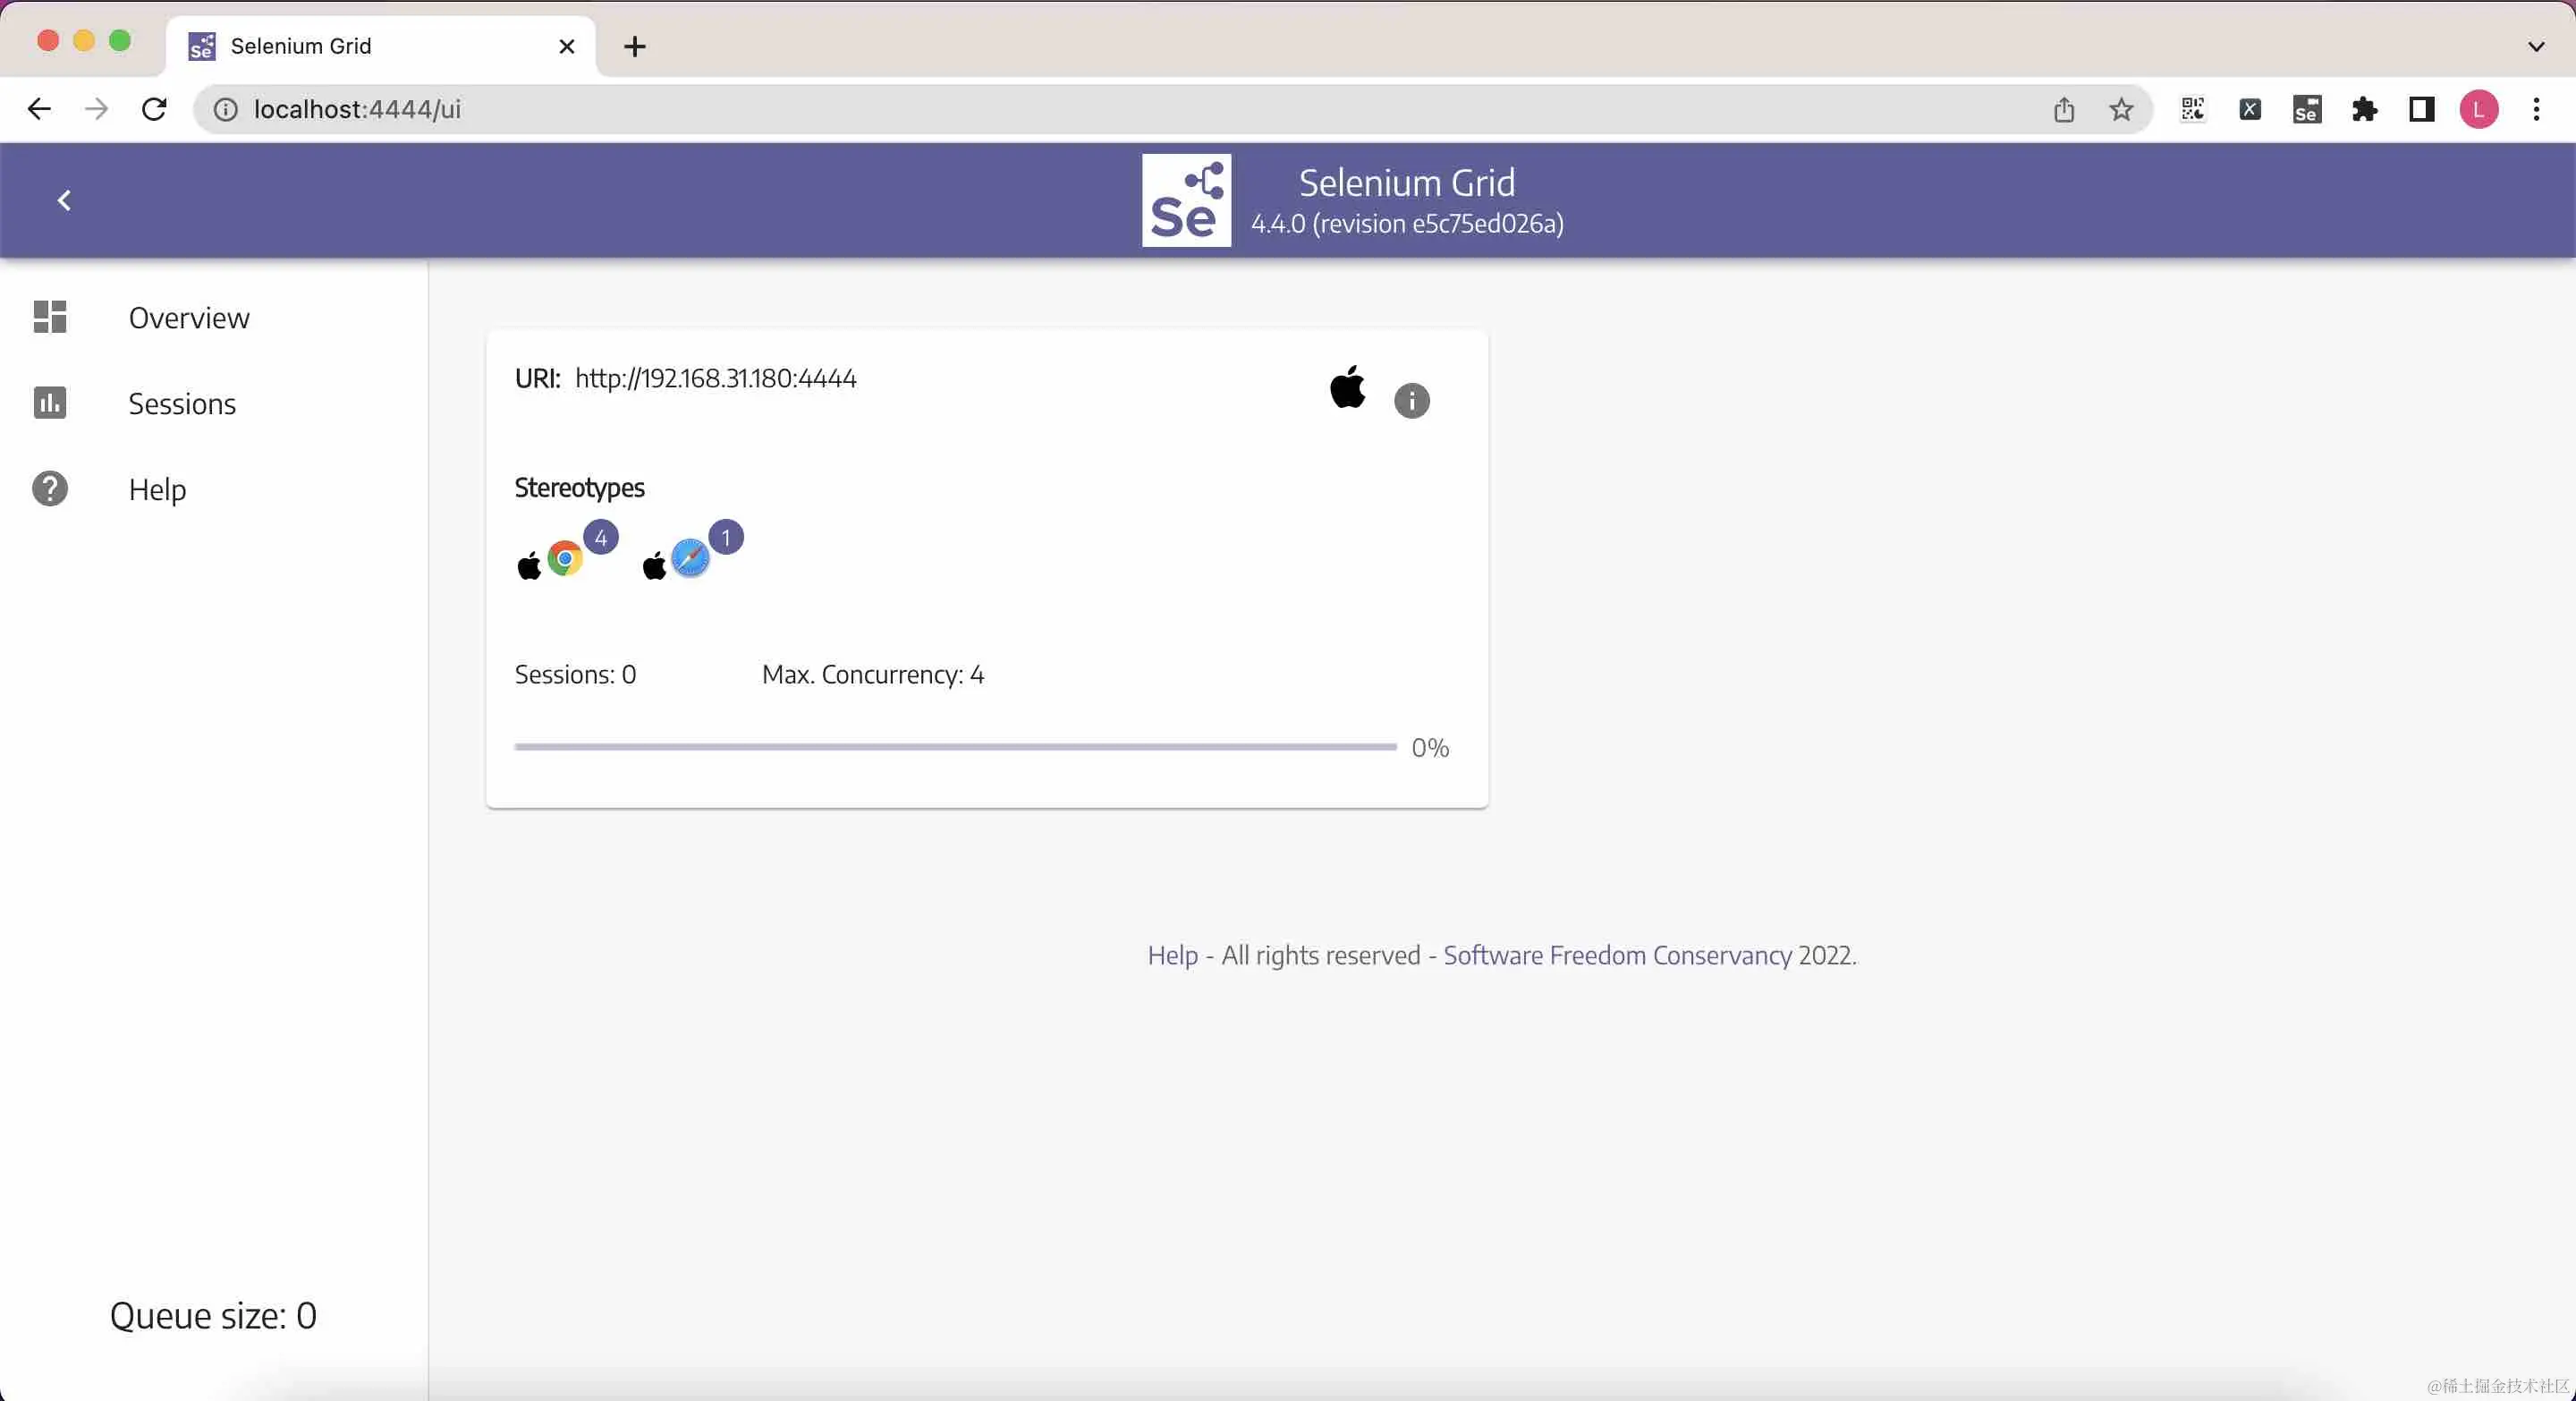Go forward with the browser forward arrow
This screenshot has height=1401, width=2576.
(x=97, y=109)
